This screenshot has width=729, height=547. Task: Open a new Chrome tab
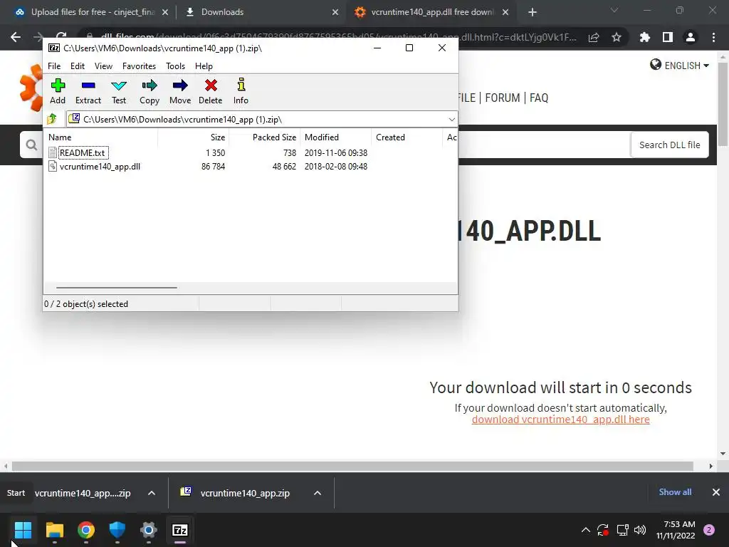point(533,12)
